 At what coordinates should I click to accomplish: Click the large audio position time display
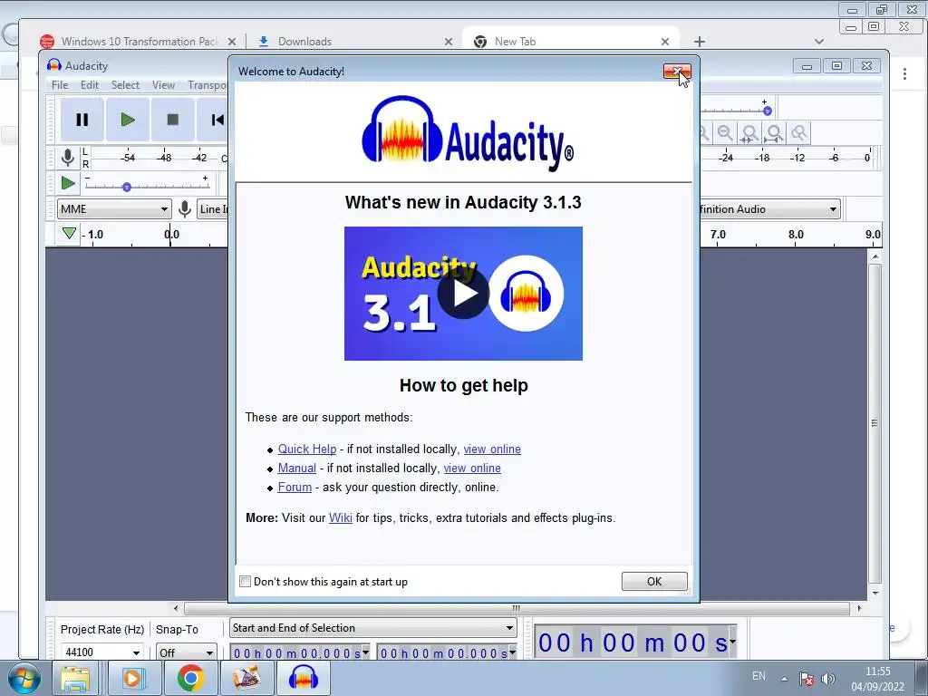pos(632,643)
